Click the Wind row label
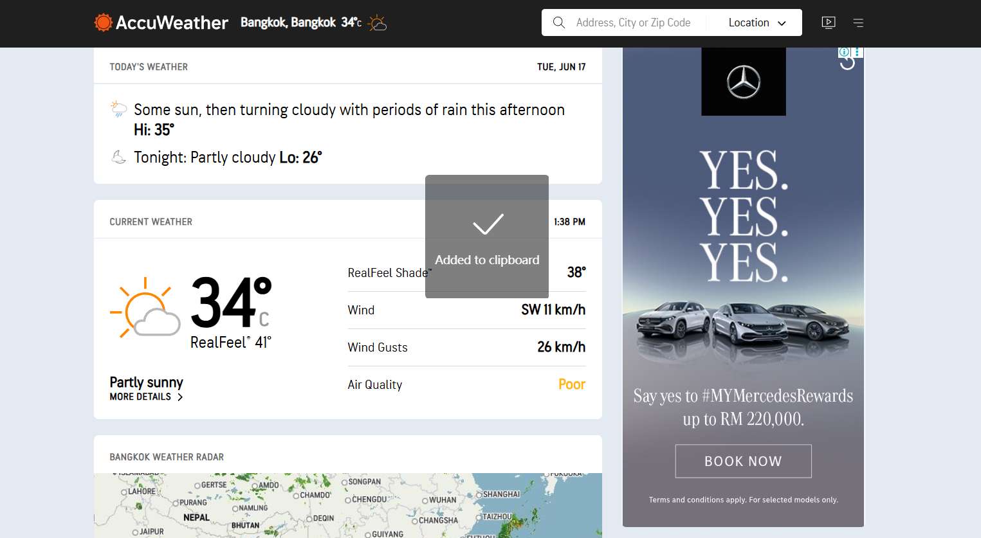The image size is (981, 538). (x=361, y=310)
